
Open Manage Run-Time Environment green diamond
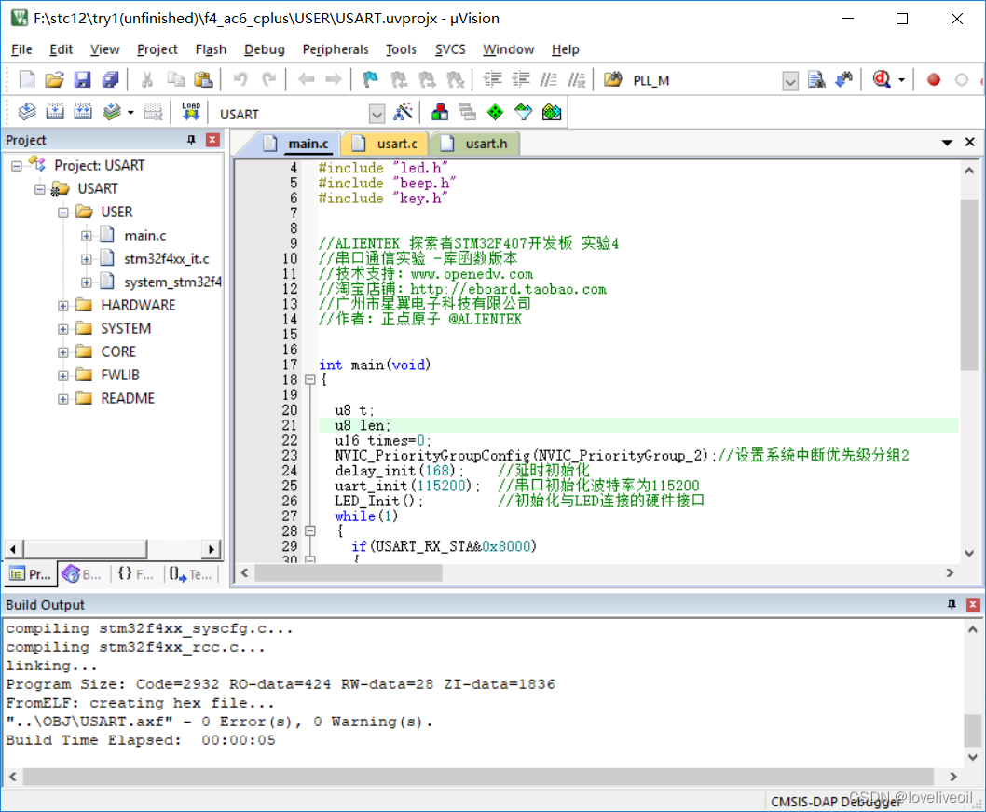pos(496,112)
